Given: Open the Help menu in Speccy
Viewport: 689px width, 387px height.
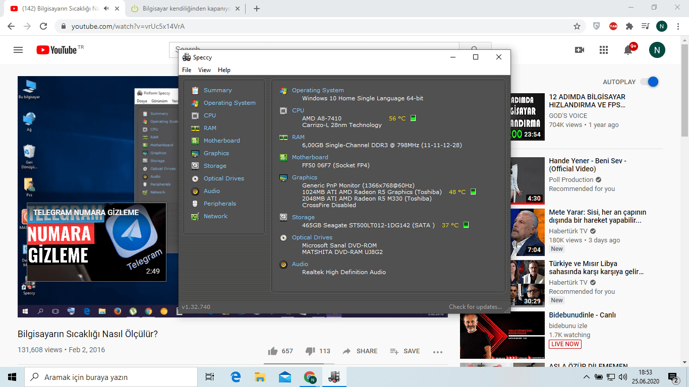Looking at the screenshot, I should tap(224, 70).
